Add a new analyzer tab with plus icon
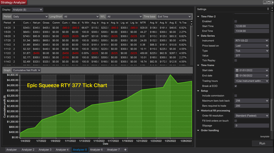274x153 pixels. click(125, 150)
